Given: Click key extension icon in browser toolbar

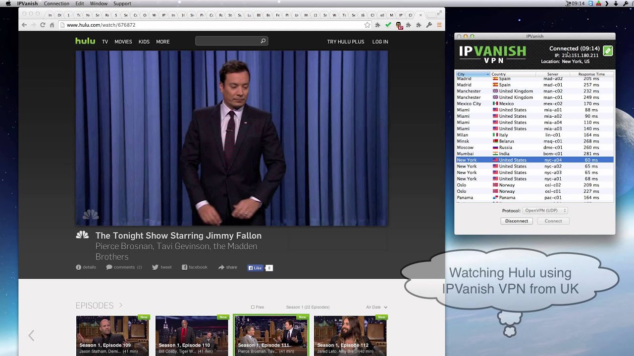Looking at the screenshot, I should click(x=429, y=25).
